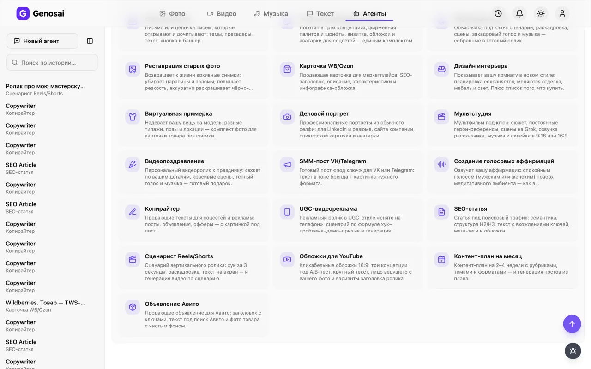The height and width of the screenshot is (369, 591).
Task: Toggle light theme sun icon
Action: point(541,14)
